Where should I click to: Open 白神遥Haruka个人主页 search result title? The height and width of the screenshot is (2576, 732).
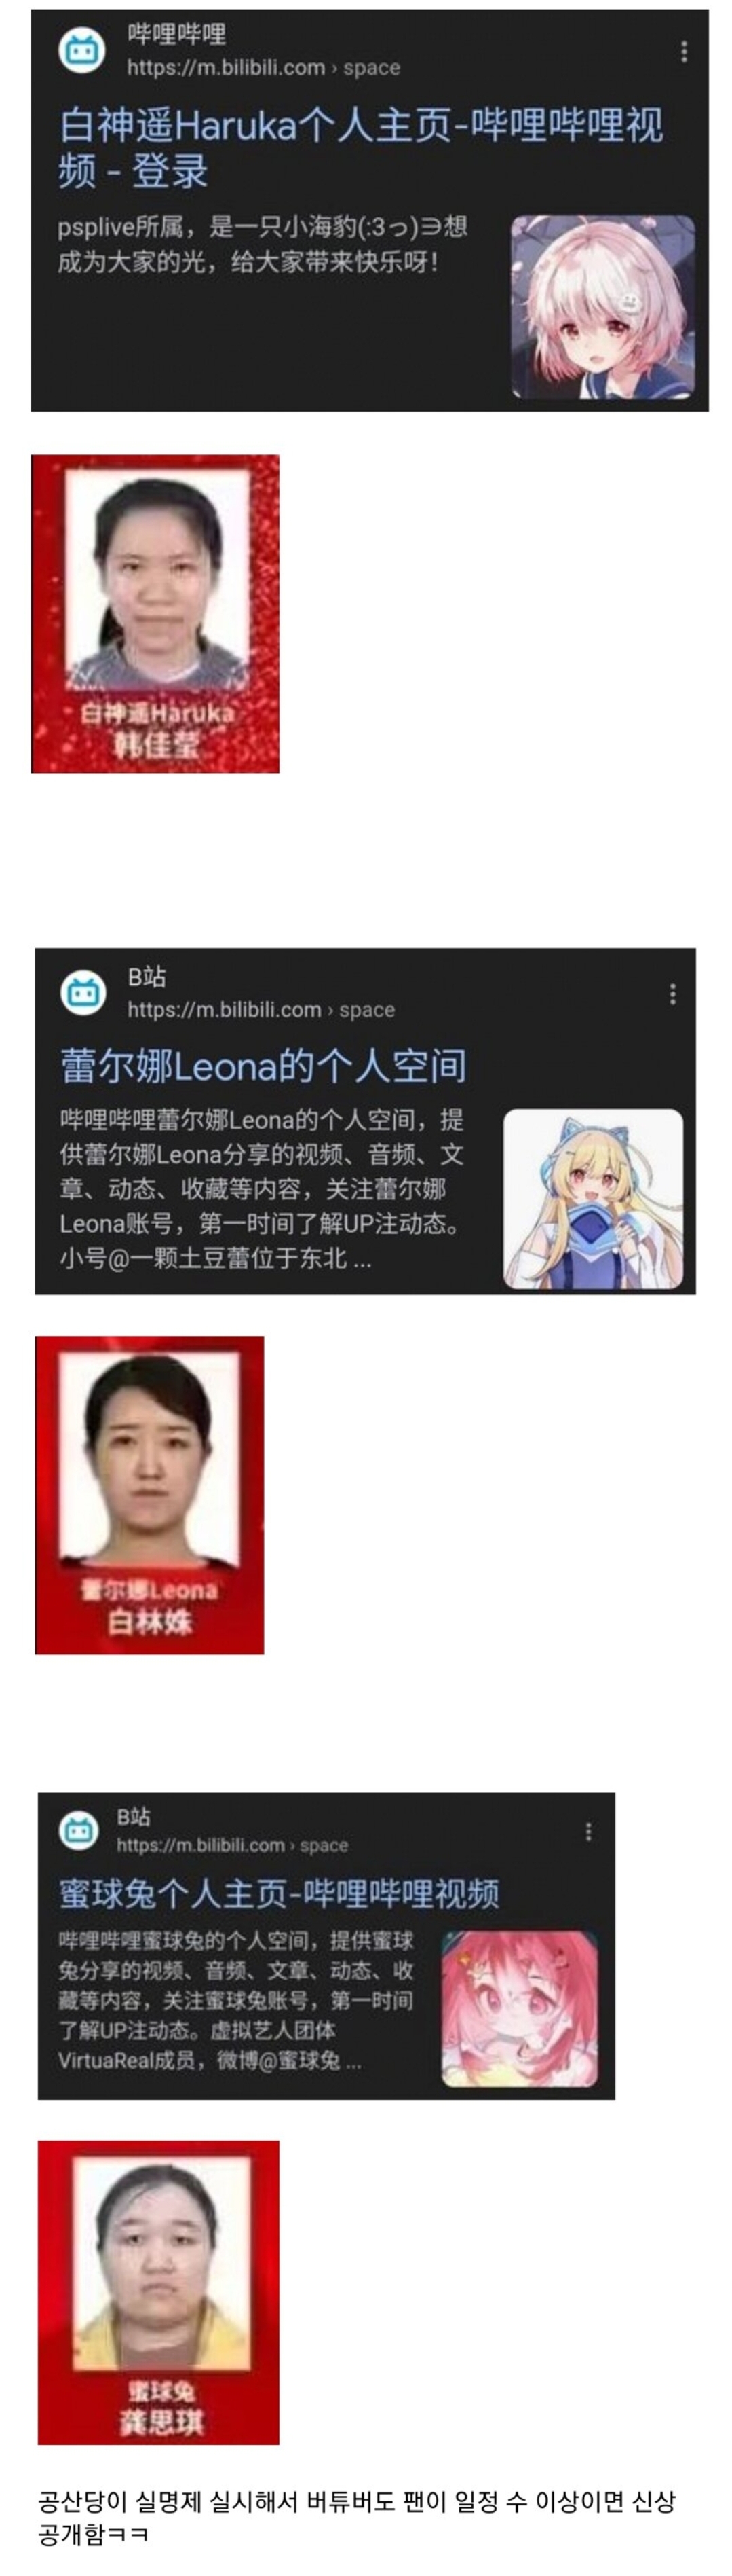[x=360, y=149]
